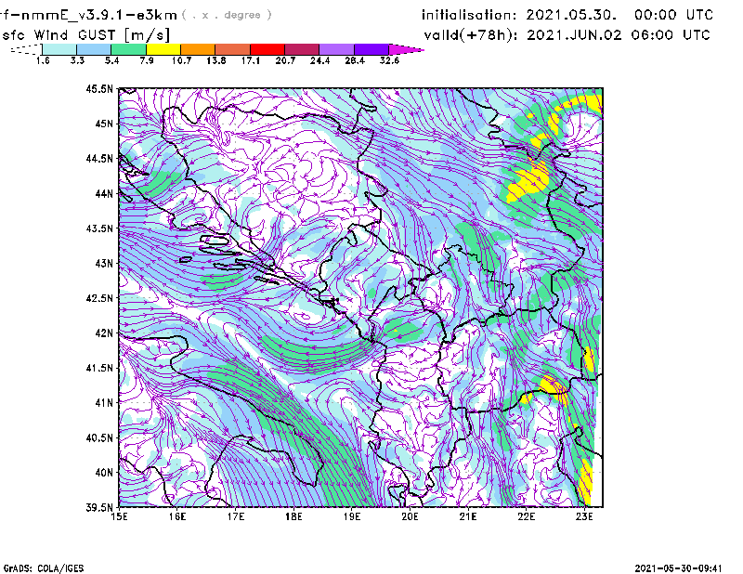The image size is (743, 574).
Task: Click the legend value "13.8"
Action: pos(216,60)
